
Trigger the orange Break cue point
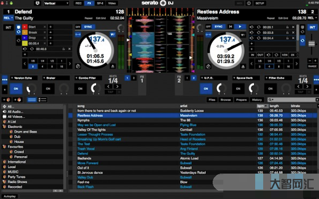pos(24,32)
